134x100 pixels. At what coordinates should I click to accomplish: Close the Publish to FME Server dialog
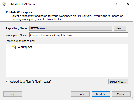(x=128, y=4)
